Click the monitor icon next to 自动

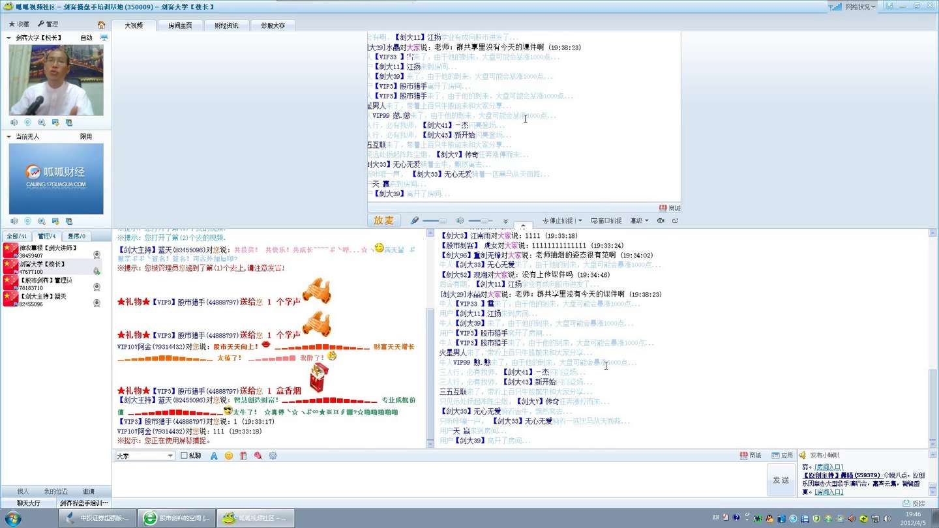[x=104, y=38]
